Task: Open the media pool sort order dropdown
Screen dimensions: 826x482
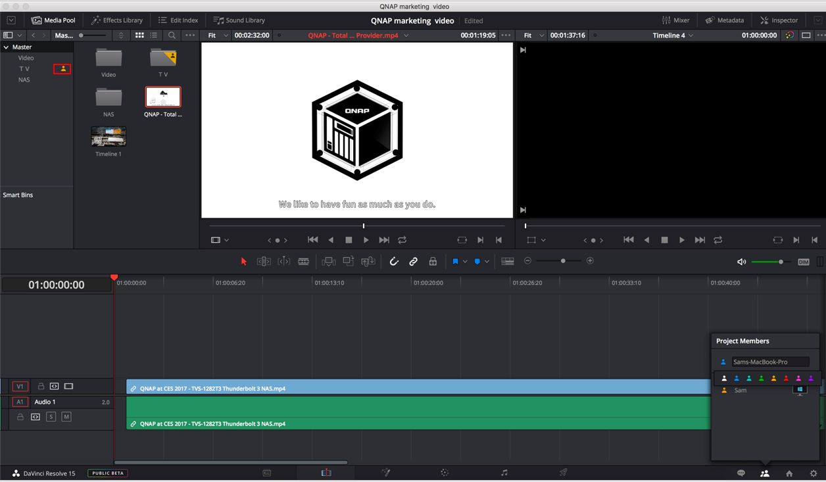Action: coord(121,36)
